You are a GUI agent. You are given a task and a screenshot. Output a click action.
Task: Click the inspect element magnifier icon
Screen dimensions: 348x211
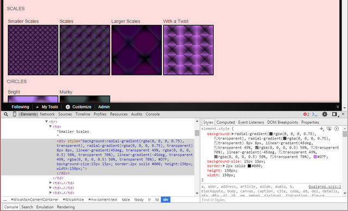[6, 114]
